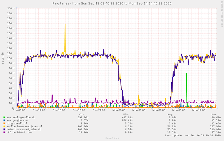224x141 pixels.
Task: Click the green www.weblogzwolle.nl legend swatch
Action: coord(4,117)
